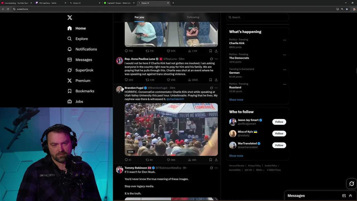Image resolution: width=357 pixels, height=201 pixels.
Task: Reply to the tweet with 720 replies
Action: (129, 51)
